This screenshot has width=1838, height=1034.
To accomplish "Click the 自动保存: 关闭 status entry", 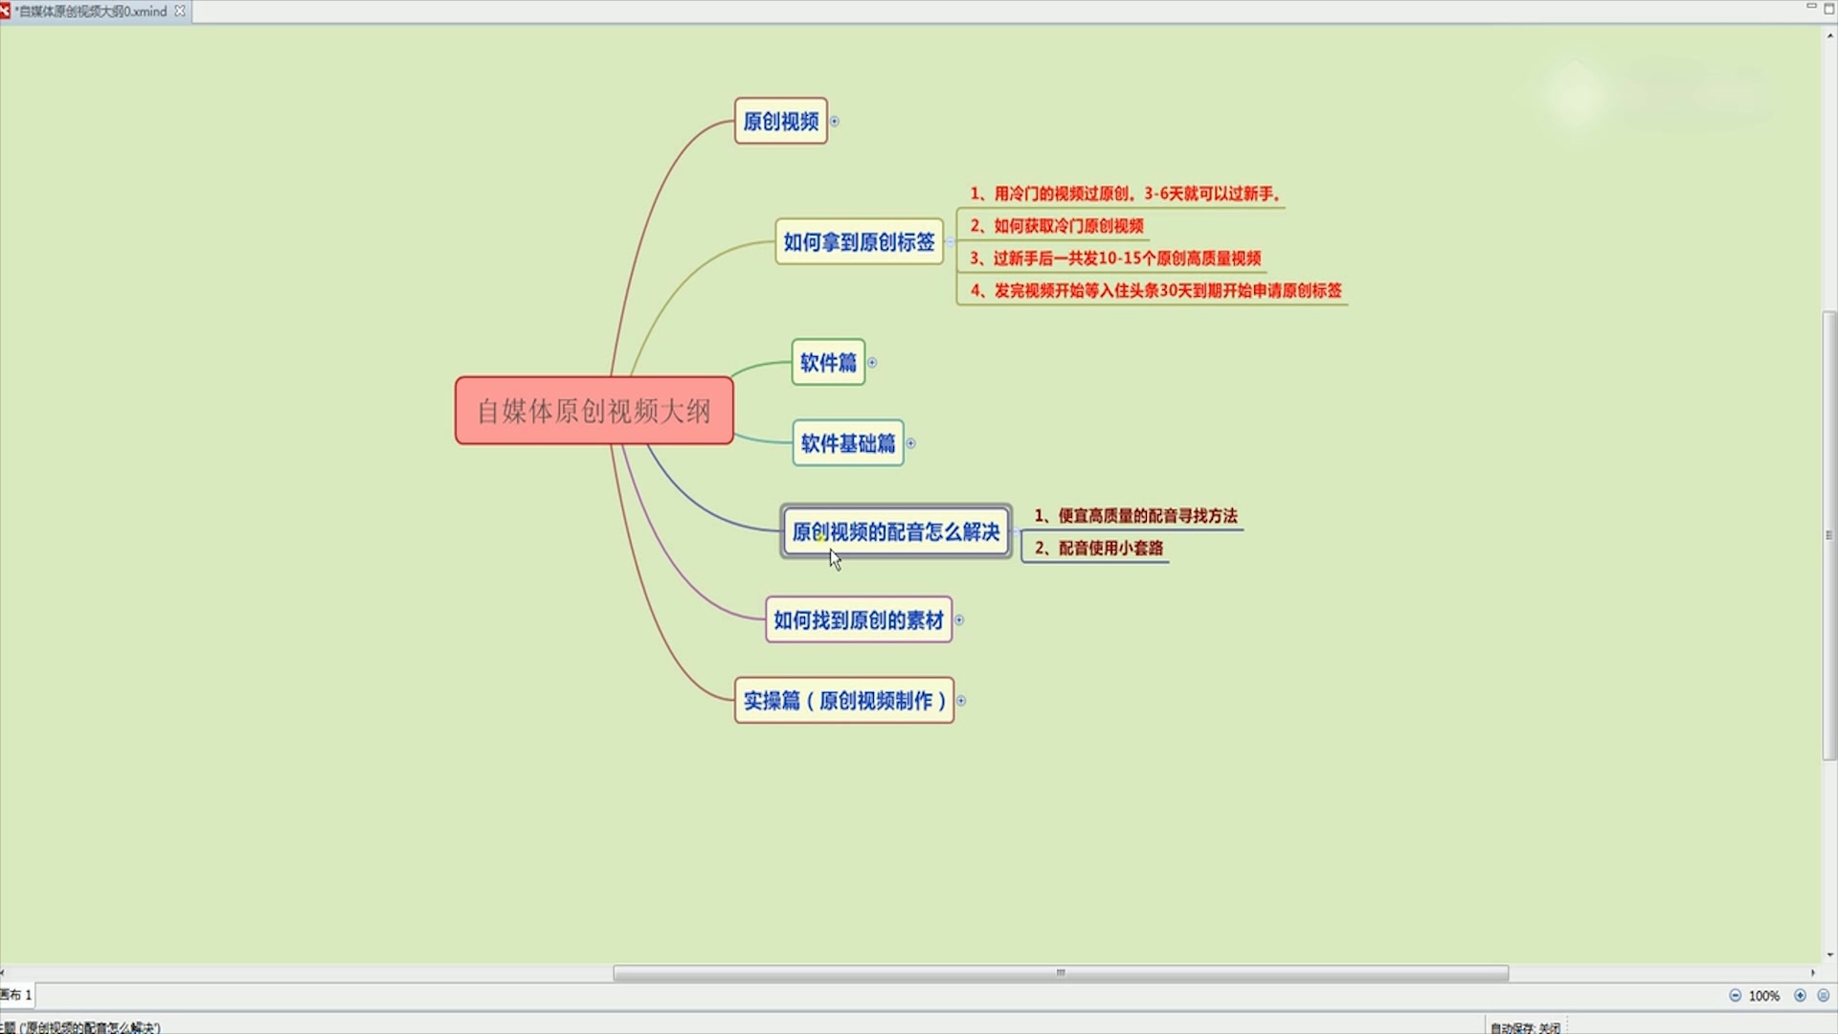I will [1525, 1027].
